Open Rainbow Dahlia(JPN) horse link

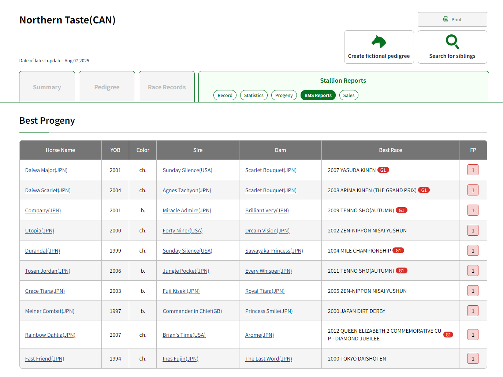[x=50, y=335]
